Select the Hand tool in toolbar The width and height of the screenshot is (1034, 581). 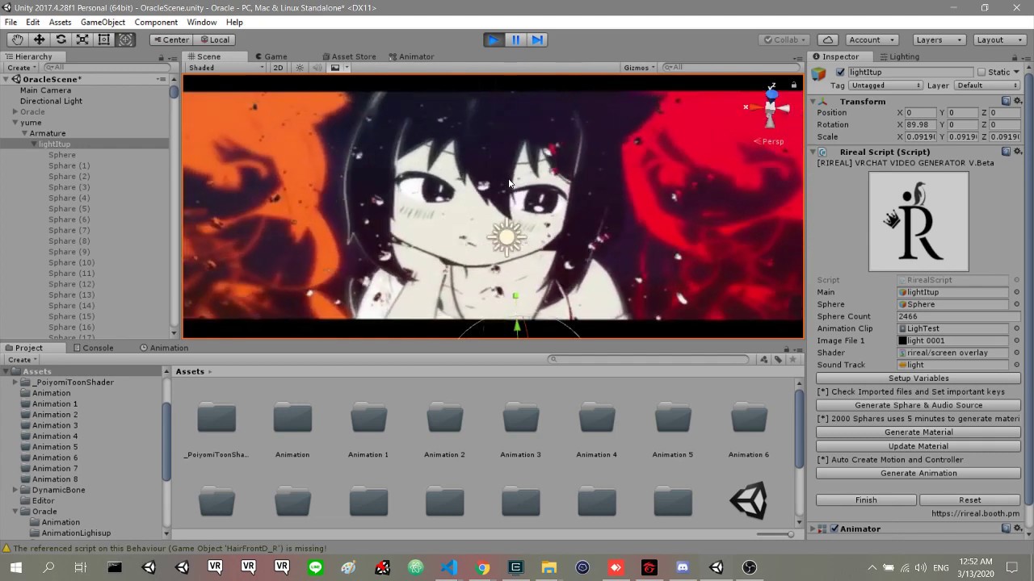[x=17, y=40]
